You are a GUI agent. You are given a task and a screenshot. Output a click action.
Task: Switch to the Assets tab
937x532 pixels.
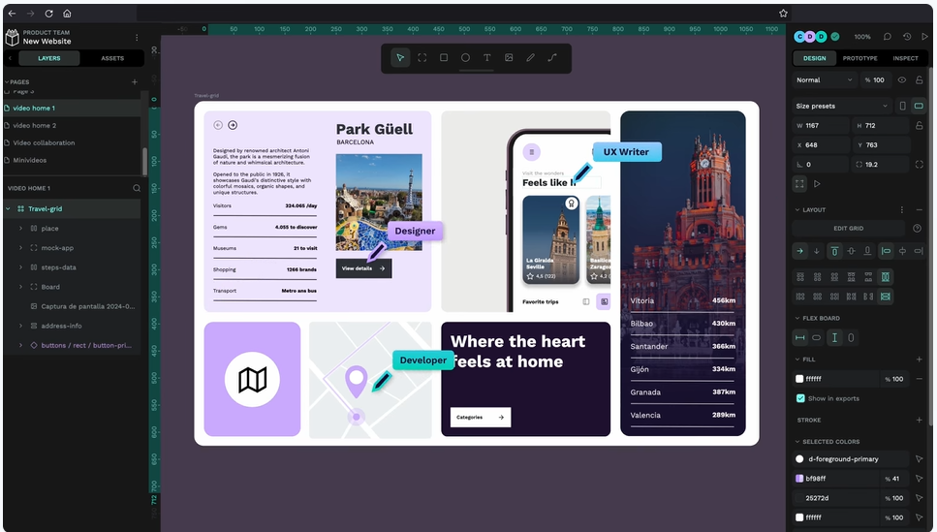click(112, 58)
